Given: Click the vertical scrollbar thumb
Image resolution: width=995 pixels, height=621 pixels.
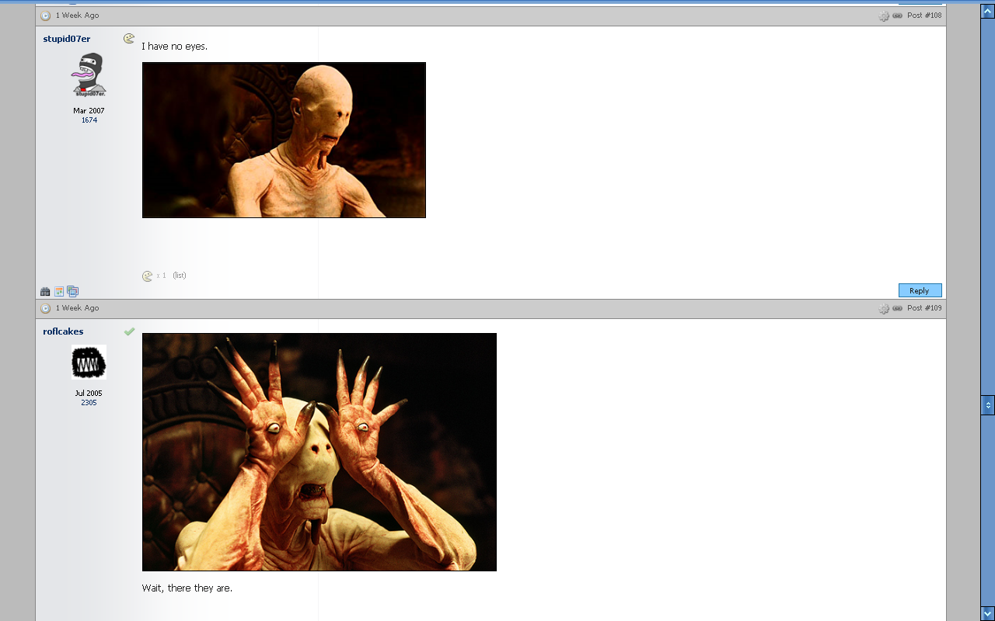Looking at the screenshot, I should pyautogui.click(x=987, y=404).
